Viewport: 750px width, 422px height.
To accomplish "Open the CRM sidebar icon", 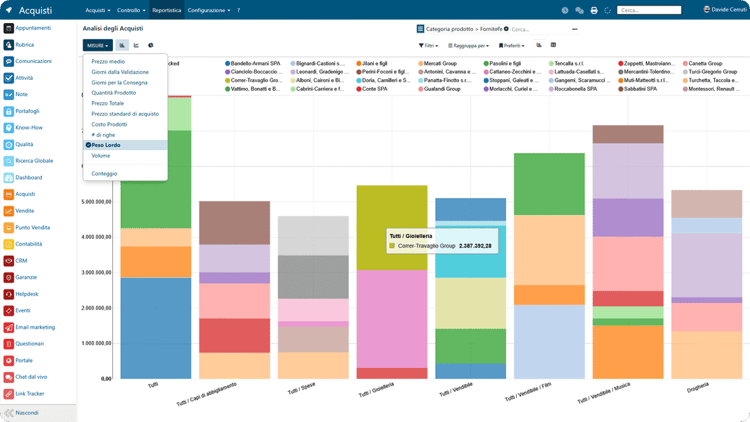I will (9, 260).
